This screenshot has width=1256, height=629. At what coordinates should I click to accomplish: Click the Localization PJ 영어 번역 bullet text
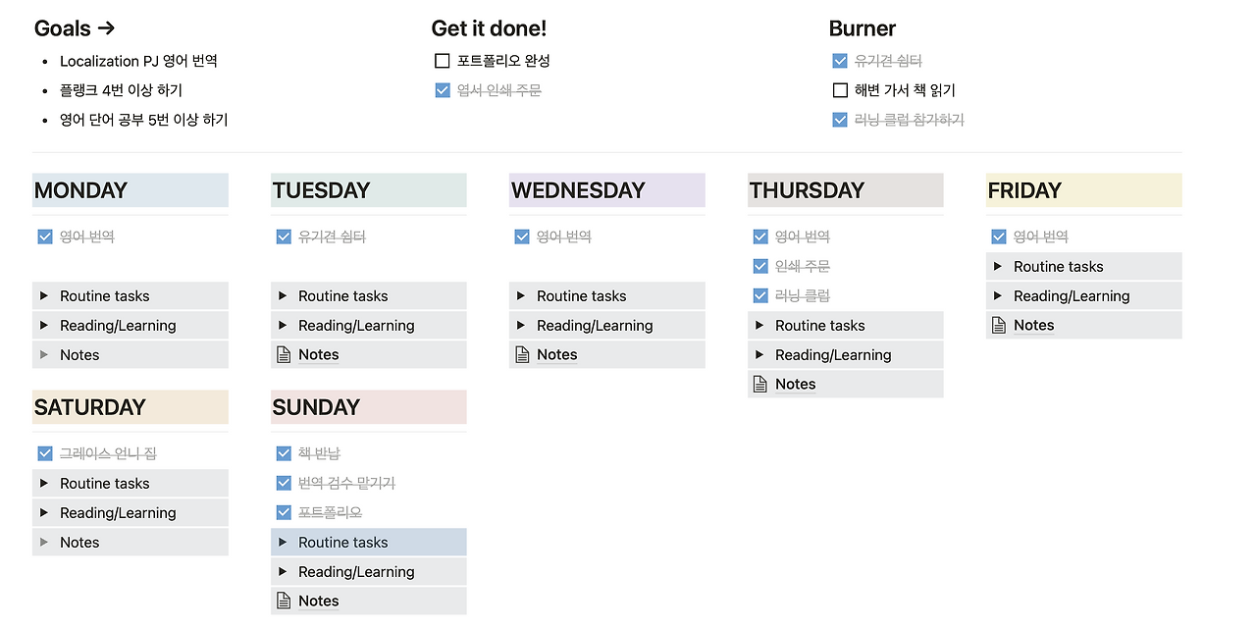(x=138, y=61)
